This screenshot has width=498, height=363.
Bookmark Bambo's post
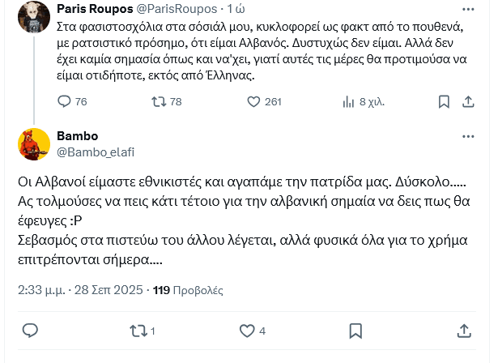(x=355, y=331)
